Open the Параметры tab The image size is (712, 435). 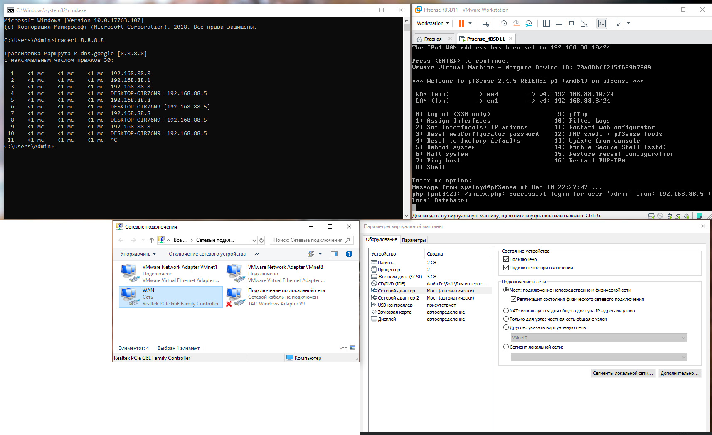414,240
